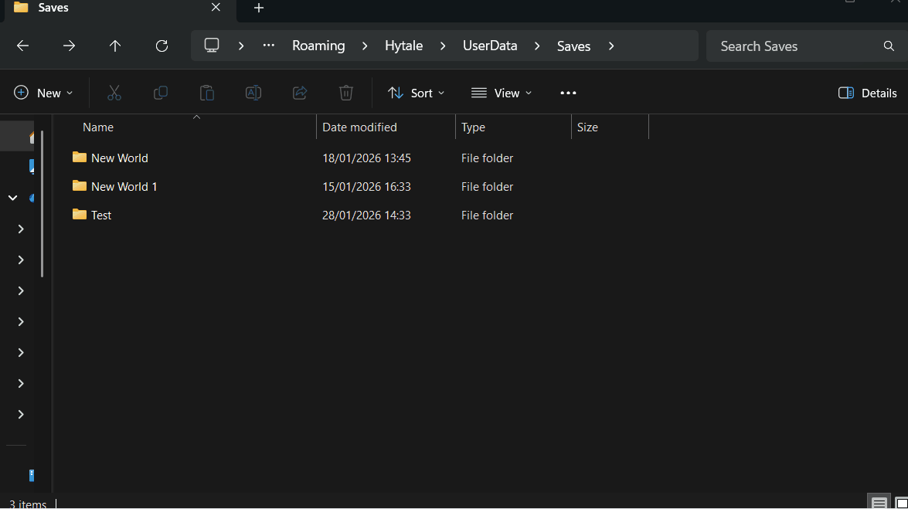Click the Paste clipboard icon
The width and height of the screenshot is (908, 509).
click(x=207, y=93)
